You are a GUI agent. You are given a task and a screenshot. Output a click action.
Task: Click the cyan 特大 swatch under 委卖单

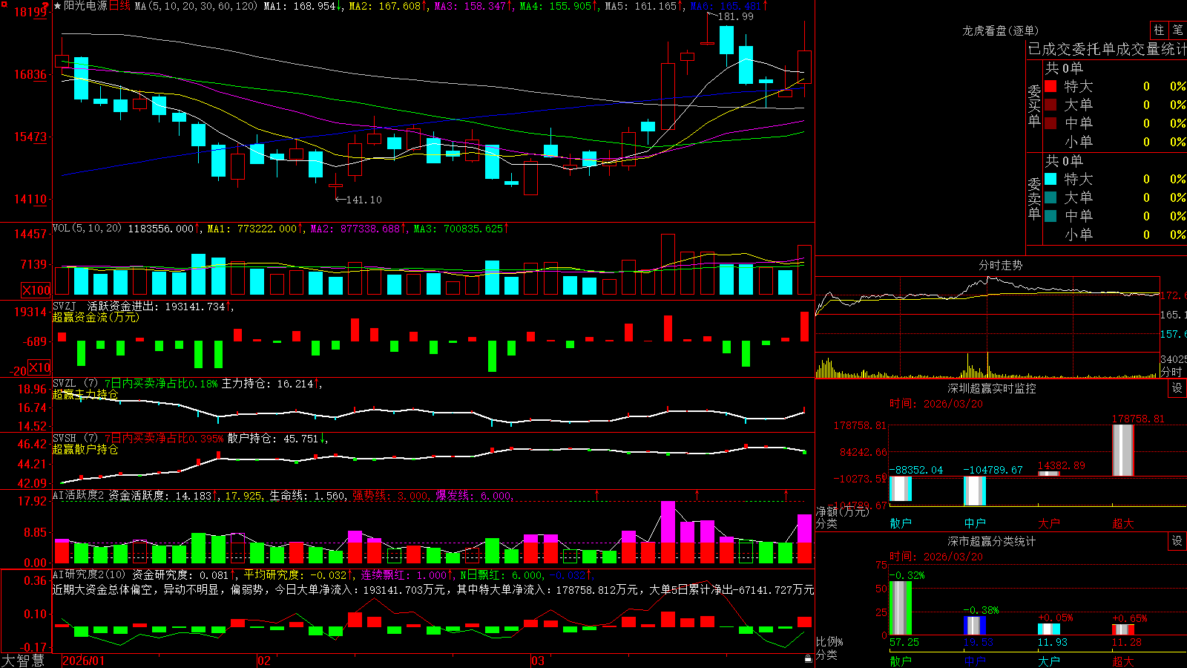click(x=1050, y=179)
